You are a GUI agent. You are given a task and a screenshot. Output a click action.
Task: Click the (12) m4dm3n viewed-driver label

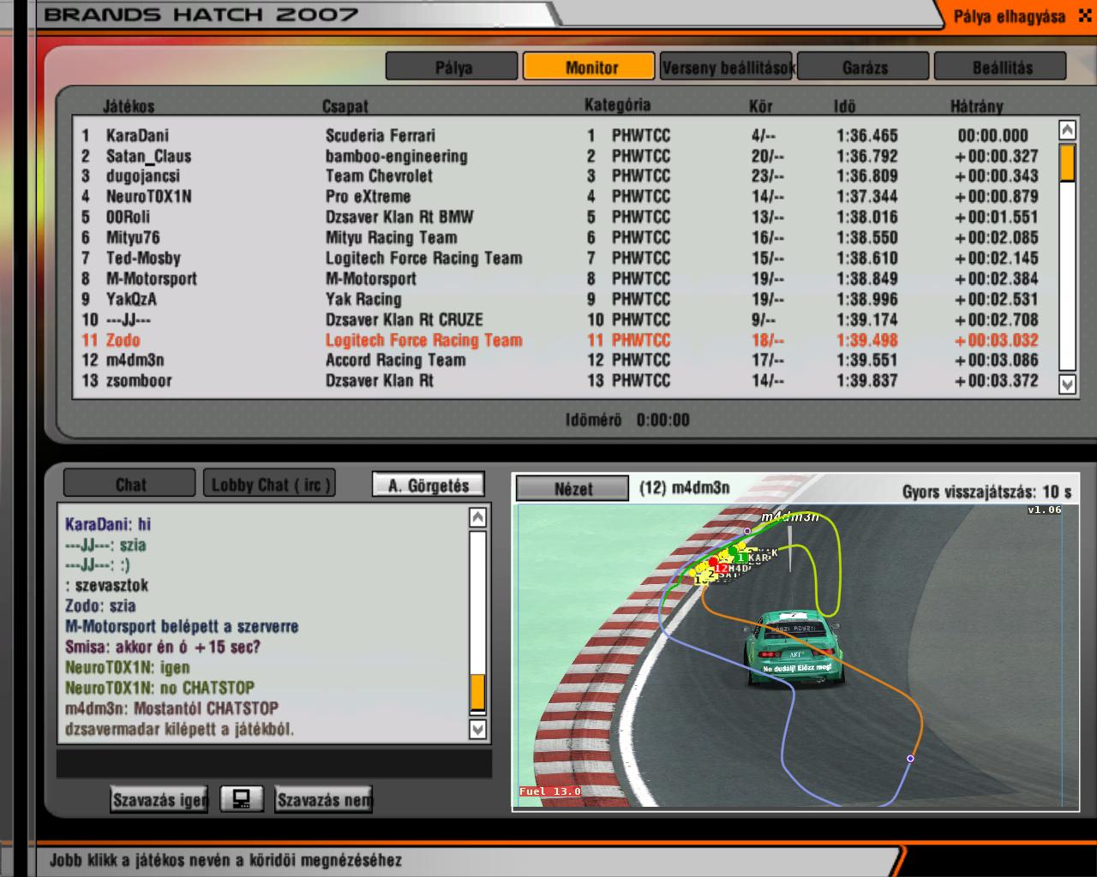(x=684, y=487)
